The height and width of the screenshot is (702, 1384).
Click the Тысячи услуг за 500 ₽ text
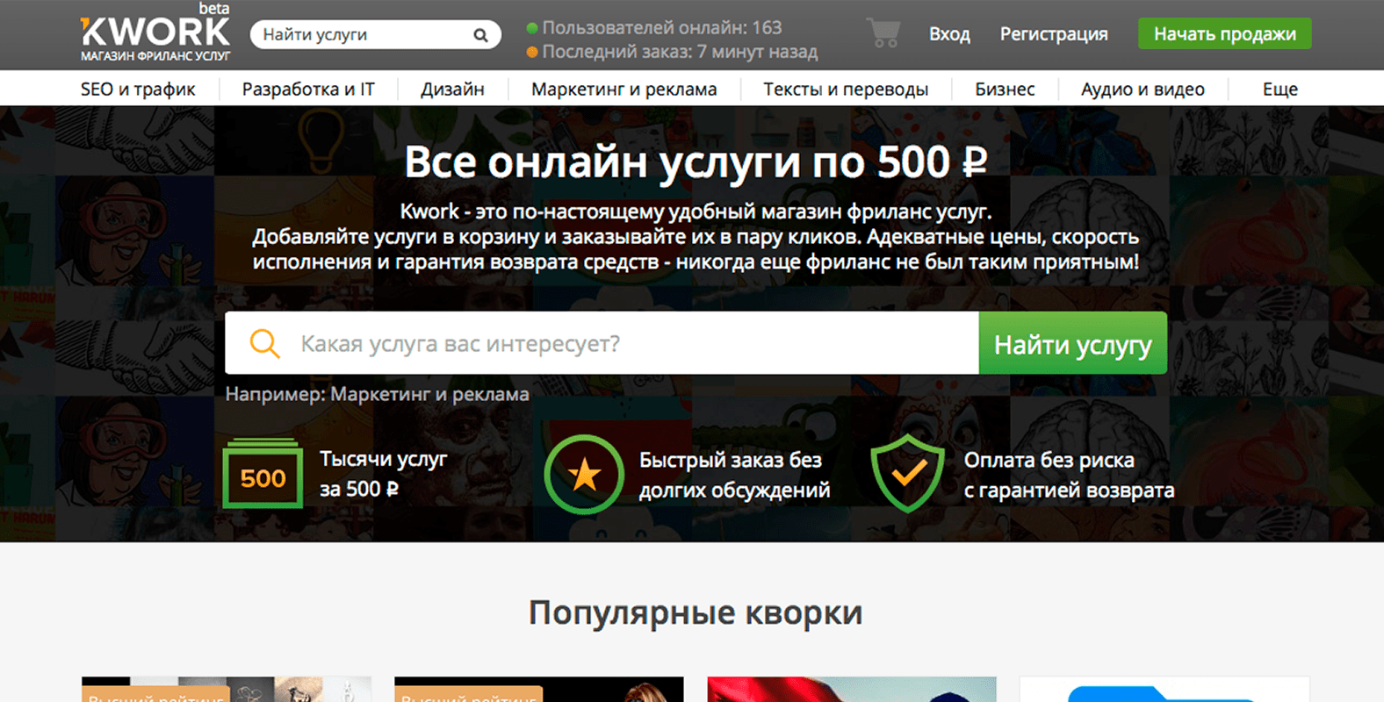pyautogui.click(x=383, y=474)
